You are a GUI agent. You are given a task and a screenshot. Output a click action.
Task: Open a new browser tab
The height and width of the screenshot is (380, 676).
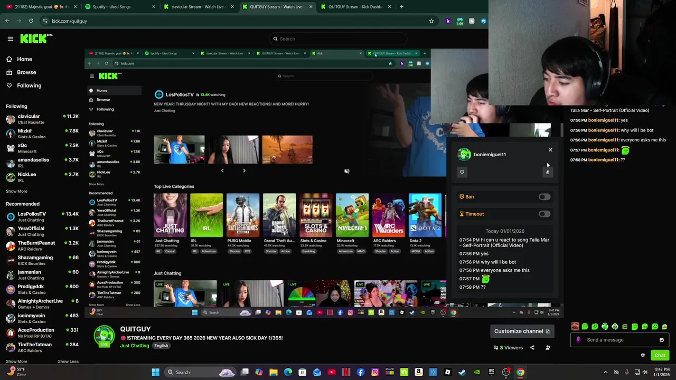point(401,7)
